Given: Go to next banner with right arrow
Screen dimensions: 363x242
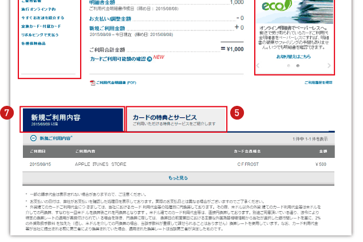Looking at the screenshot, I should click(329, 66).
